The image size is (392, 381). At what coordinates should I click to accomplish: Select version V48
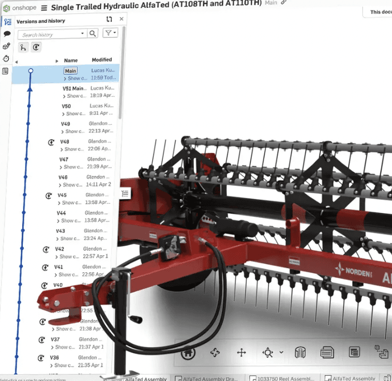65,142
